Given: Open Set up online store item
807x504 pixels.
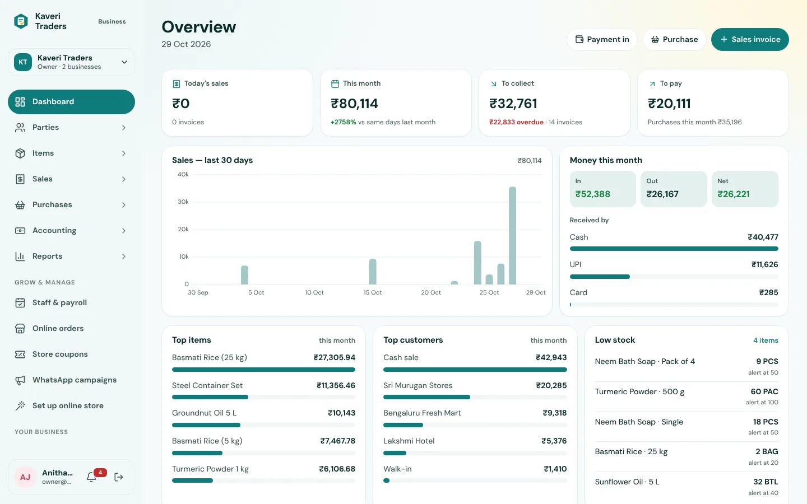Looking at the screenshot, I should (x=71, y=406).
